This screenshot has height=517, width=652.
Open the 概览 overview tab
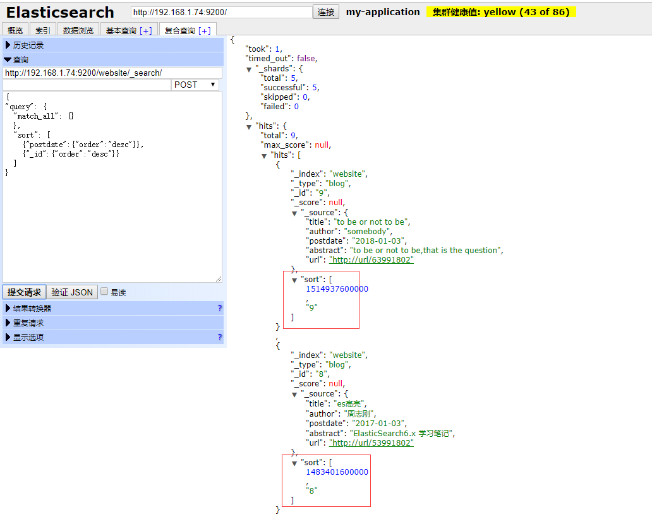[x=15, y=30]
